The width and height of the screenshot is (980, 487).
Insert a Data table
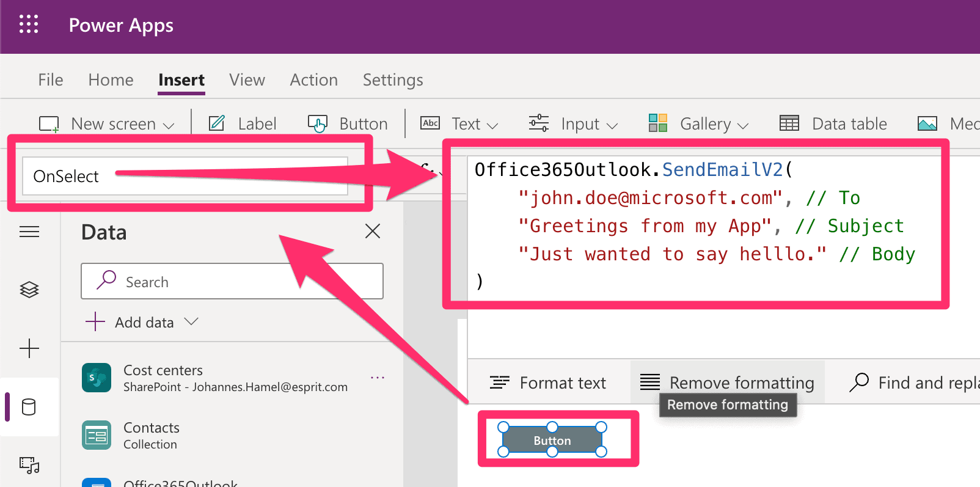(833, 124)
